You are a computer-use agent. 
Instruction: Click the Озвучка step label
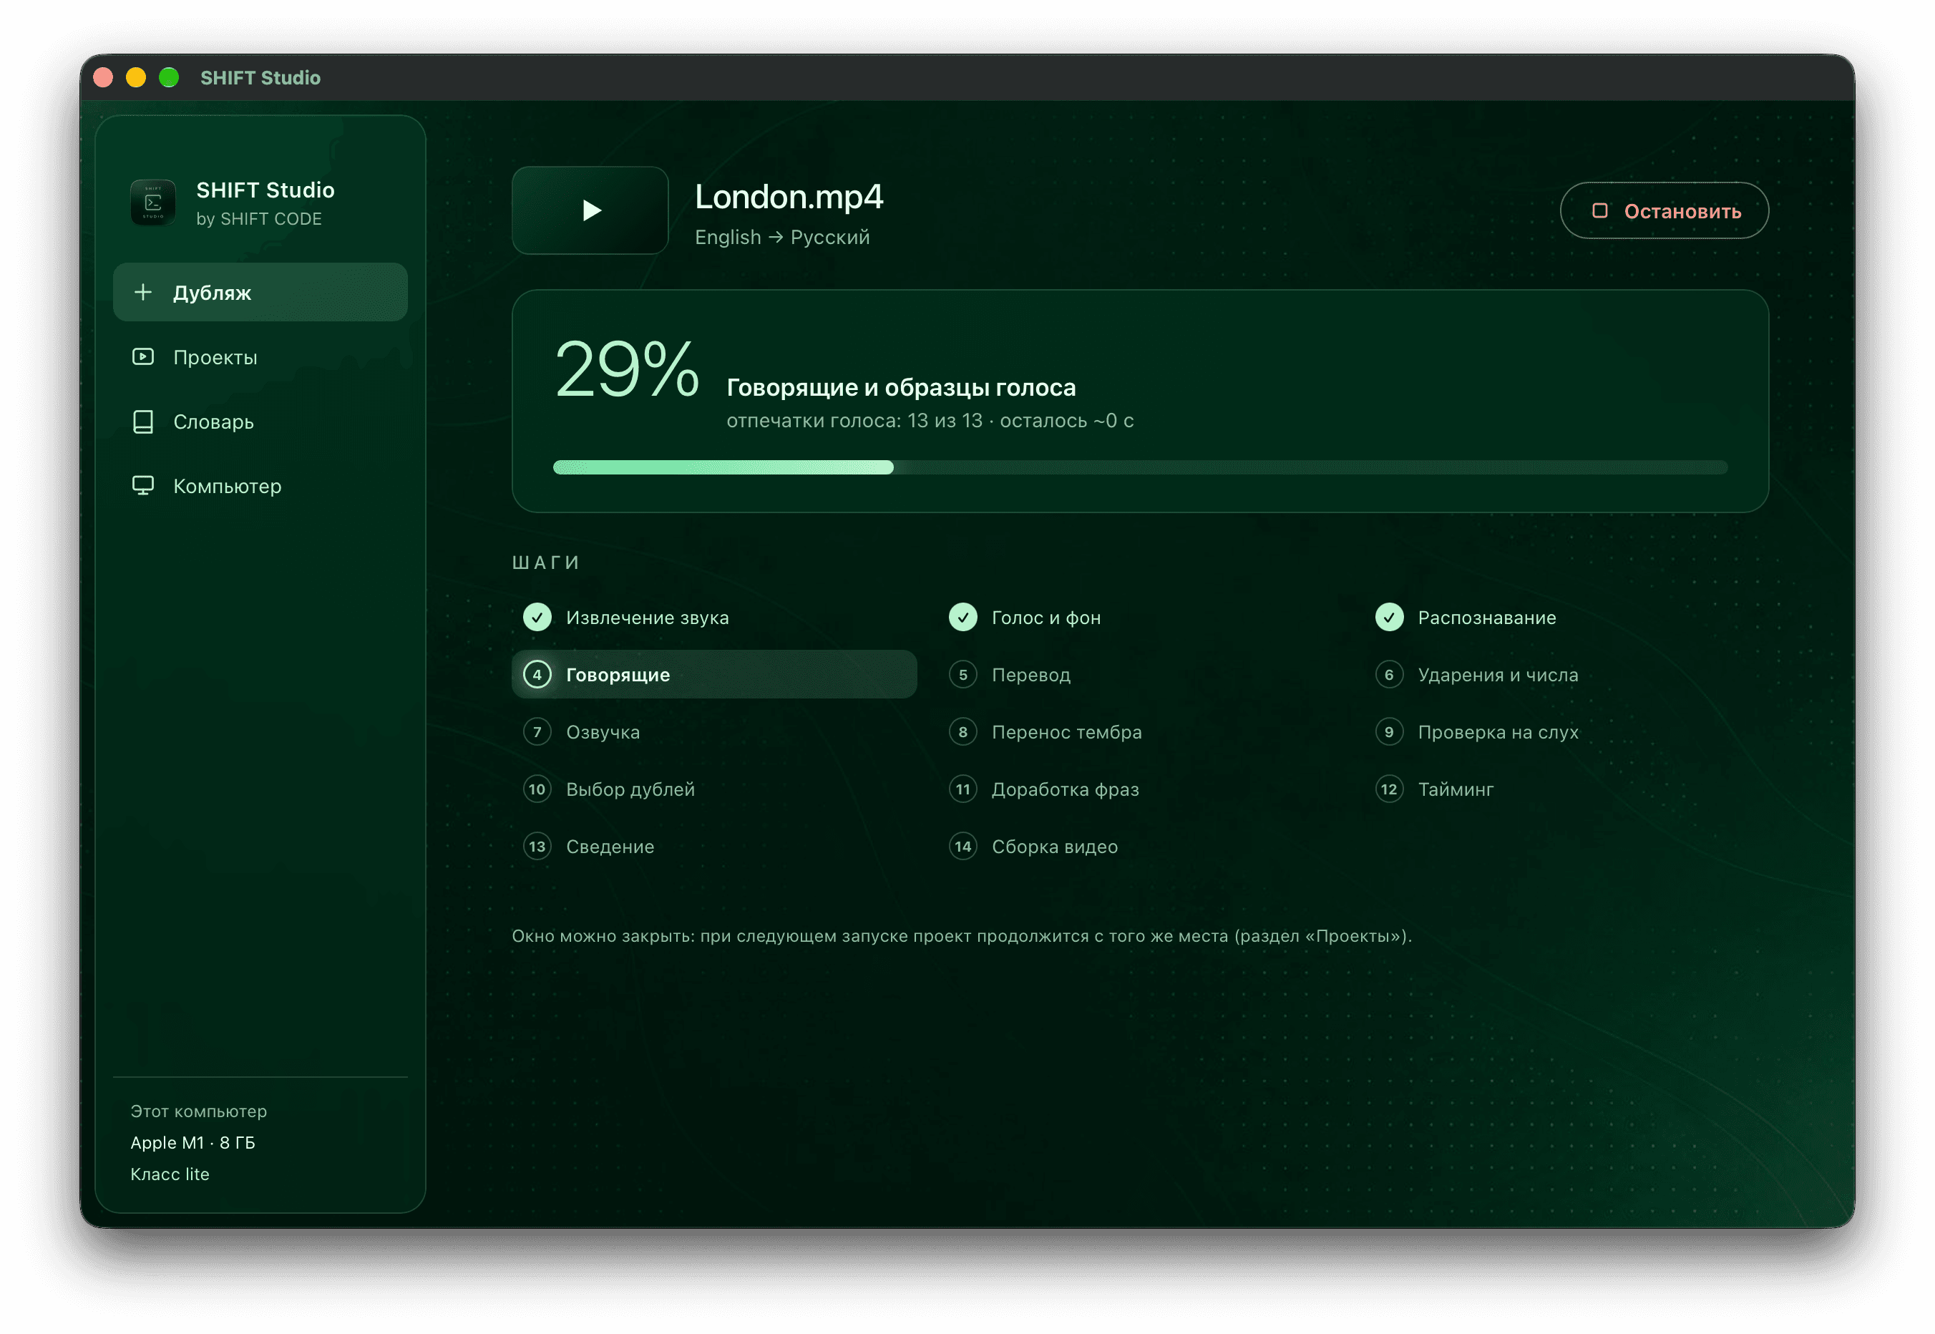click(603, 732)
